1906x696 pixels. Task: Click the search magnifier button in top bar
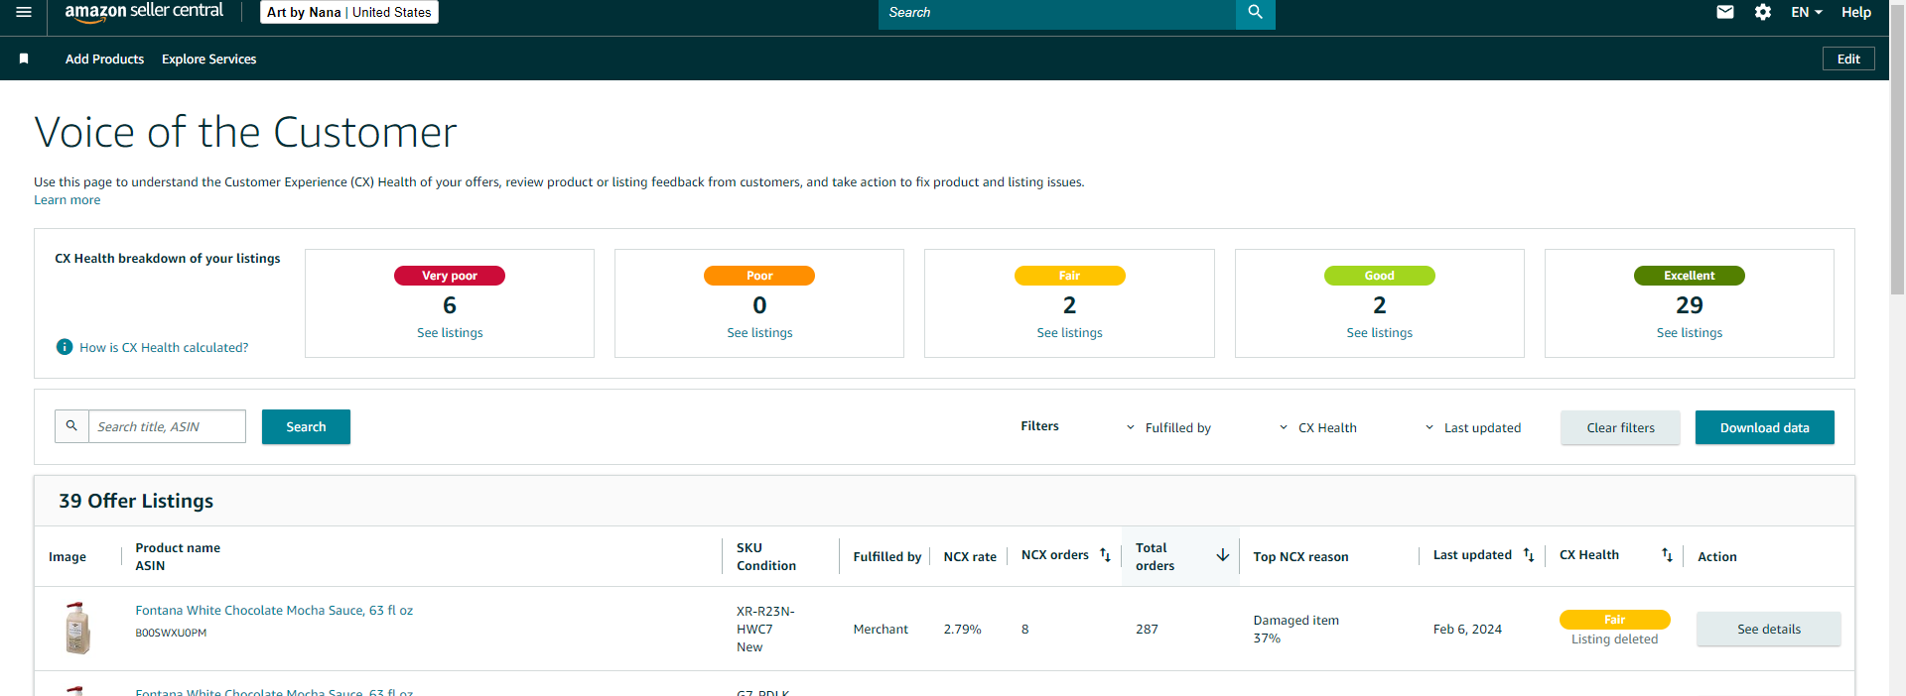1255,12
